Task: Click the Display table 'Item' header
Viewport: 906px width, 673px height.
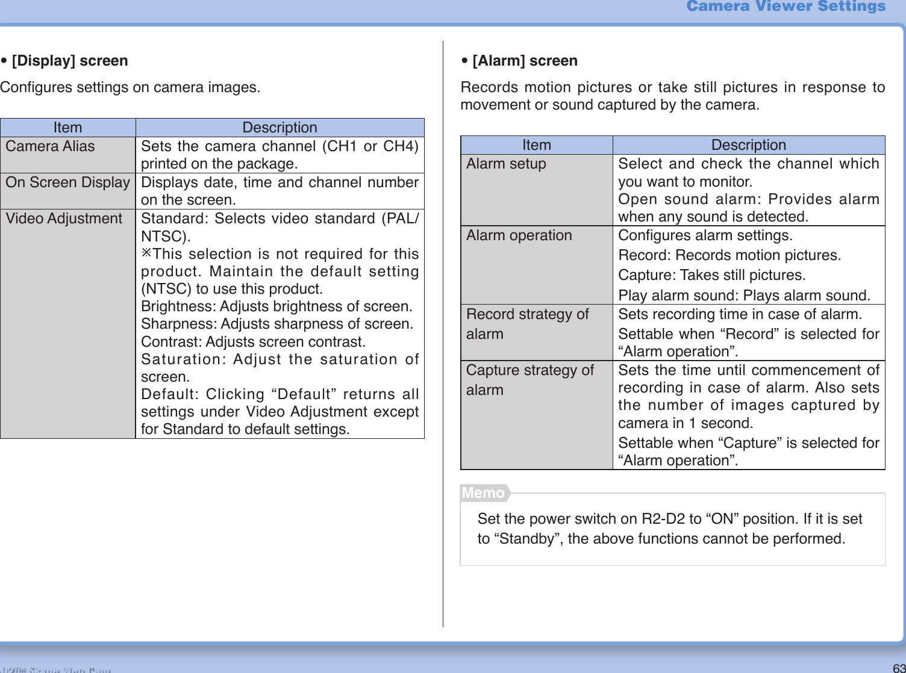Action: coord(68,128)
